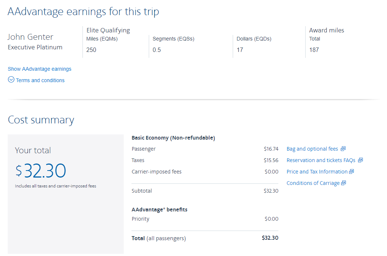
Task: Open the Conditions of Carriage link
Action: point(313,183)
